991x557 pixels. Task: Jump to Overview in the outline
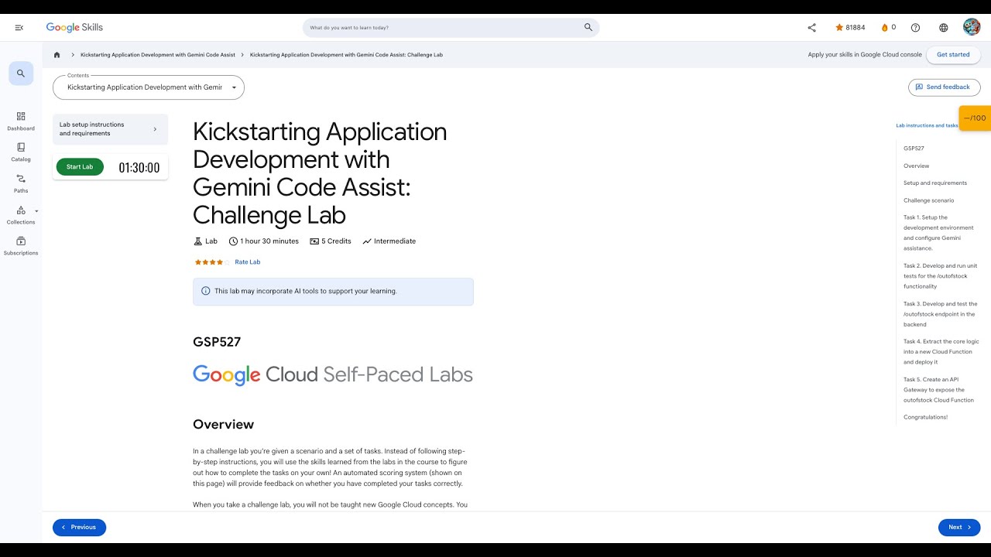tap(917, 166)
